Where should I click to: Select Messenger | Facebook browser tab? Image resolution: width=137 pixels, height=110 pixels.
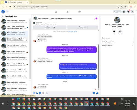pos(17,2)
